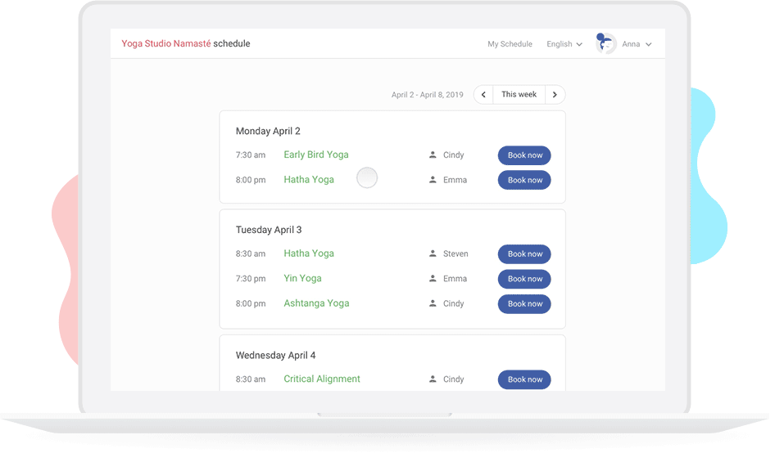
Task: Expand the Anna user menu
Action: click(637, 44)
